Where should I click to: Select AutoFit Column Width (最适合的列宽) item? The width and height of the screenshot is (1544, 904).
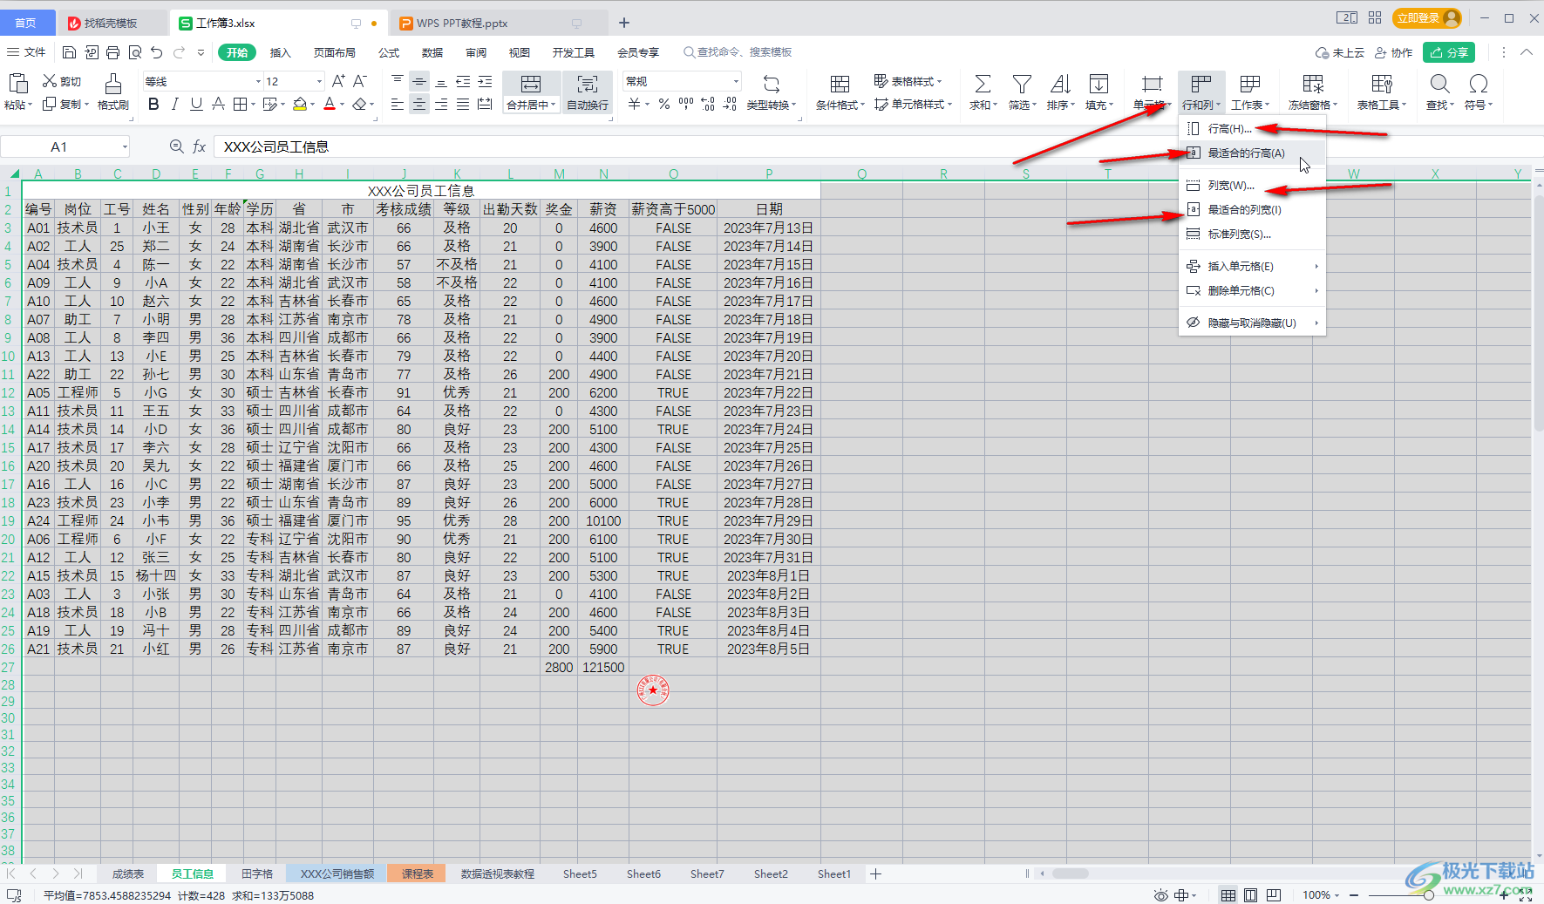[x=1252, y=210]
